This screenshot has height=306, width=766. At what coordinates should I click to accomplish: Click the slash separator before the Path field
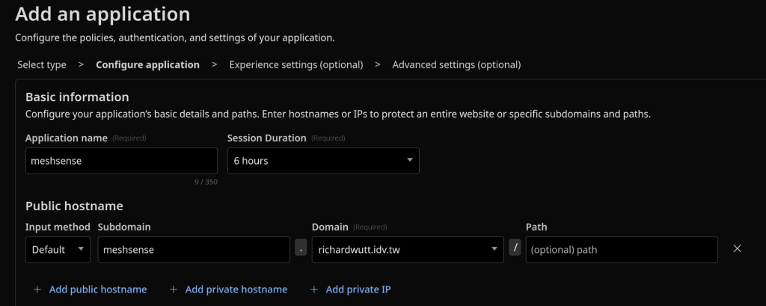pos(515,249)
